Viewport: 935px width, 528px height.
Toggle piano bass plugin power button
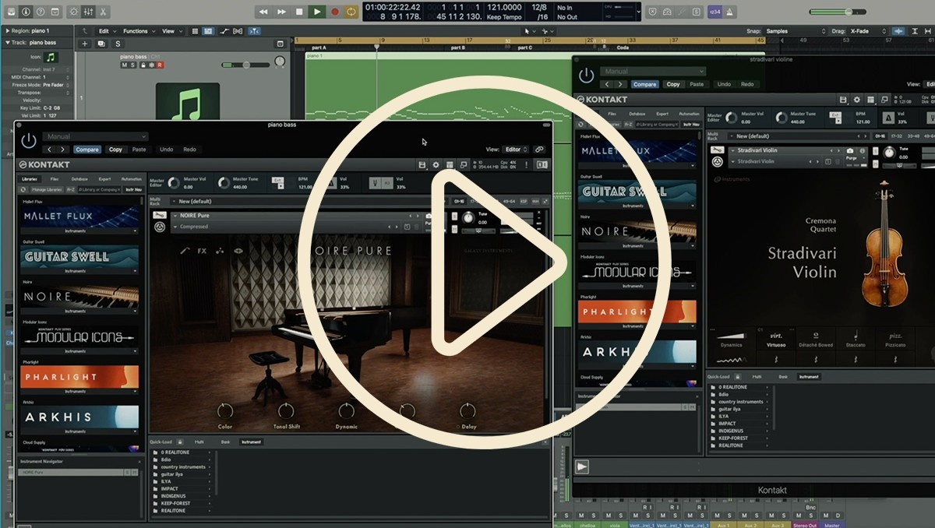[x=29, y=141]
